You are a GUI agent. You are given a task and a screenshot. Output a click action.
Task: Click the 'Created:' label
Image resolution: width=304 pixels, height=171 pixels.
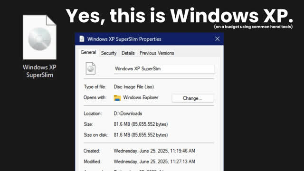click(x=92, y=151)
